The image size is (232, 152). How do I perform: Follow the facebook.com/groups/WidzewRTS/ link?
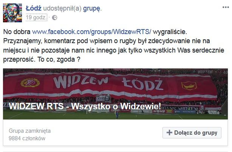pyautogui.click(x=91, y=32)
